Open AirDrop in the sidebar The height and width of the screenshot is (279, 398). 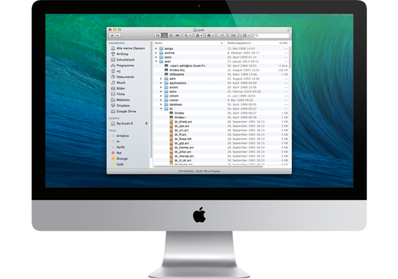122,54
